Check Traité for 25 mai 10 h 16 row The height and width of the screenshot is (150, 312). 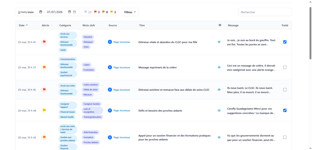click(x=285, y=89)
